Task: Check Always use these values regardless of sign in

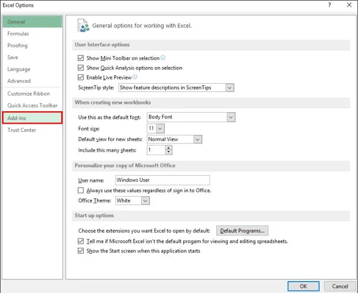Action: [80, 190]
